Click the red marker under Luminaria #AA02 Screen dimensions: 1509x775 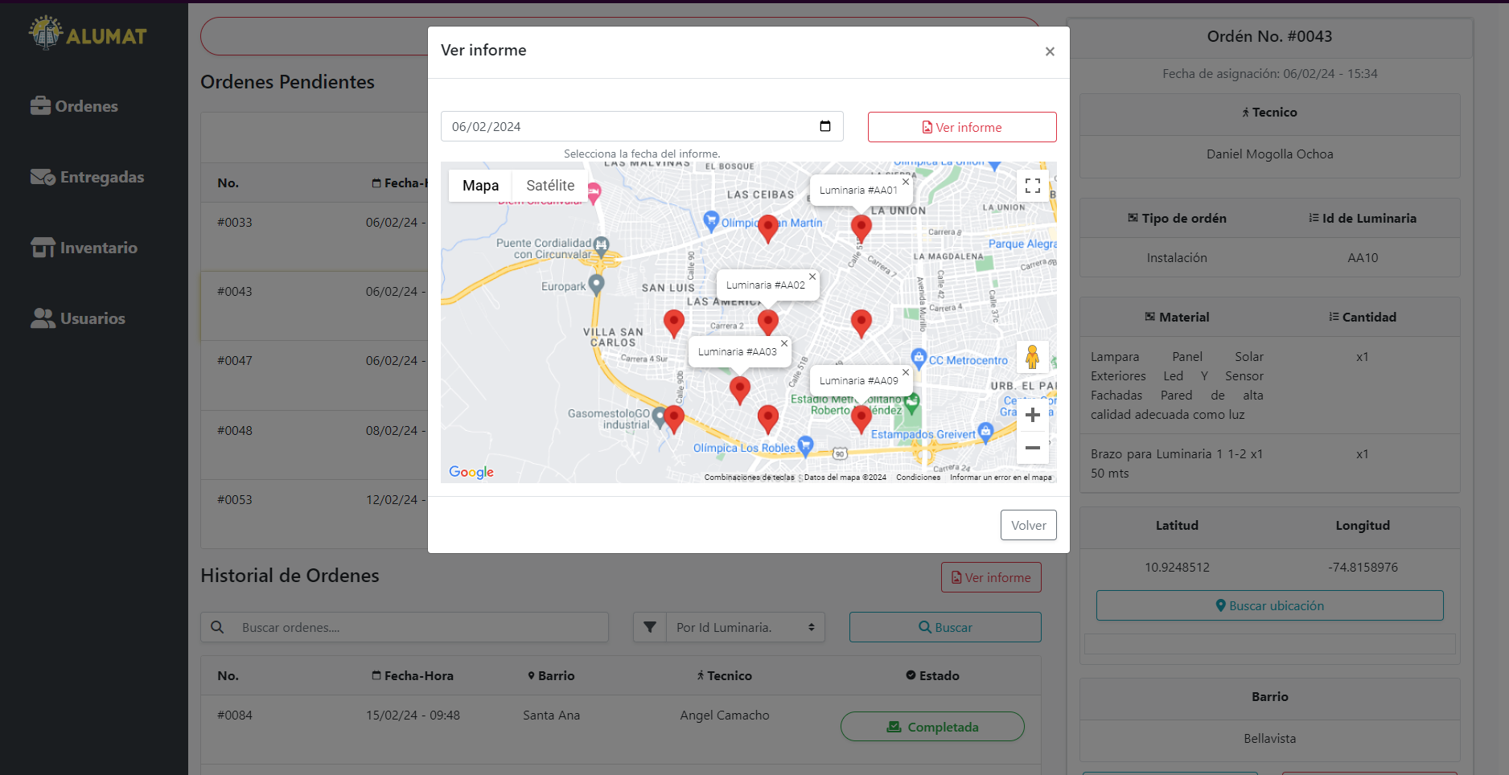(x=768, y=323)
